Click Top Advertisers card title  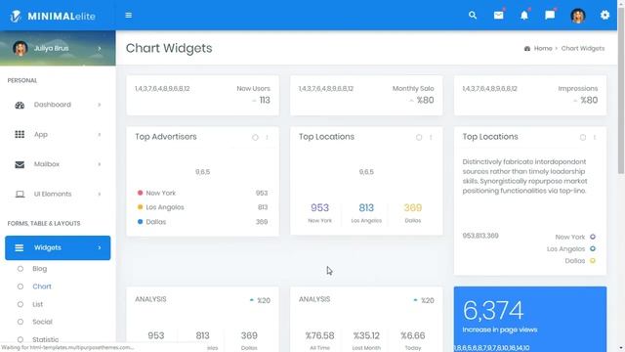[166, 137]
